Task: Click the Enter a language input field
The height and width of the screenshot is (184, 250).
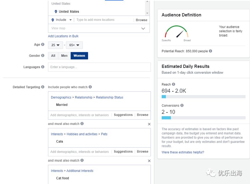Action: tap(99, 67)
